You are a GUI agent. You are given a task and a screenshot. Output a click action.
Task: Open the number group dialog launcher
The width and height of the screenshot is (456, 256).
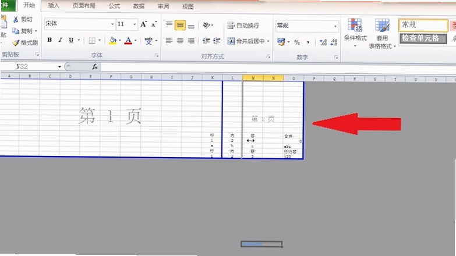pos(336,57)
